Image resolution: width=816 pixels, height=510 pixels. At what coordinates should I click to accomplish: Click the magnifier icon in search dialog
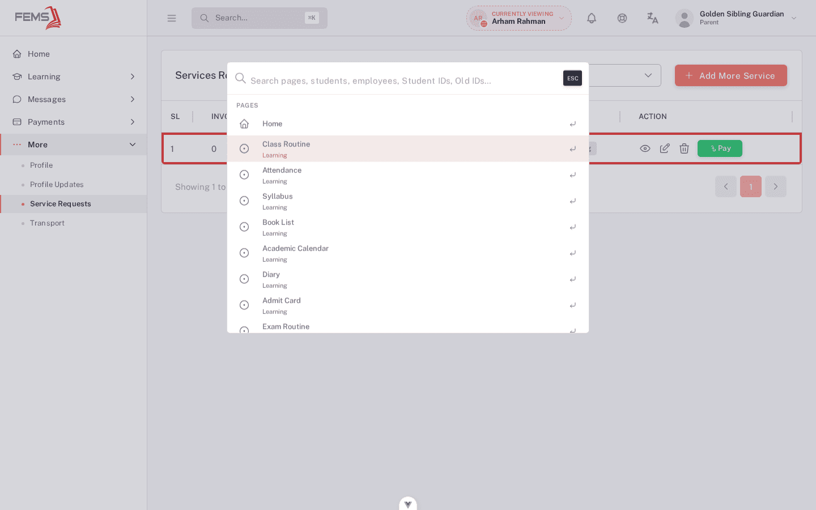(240, 78)
